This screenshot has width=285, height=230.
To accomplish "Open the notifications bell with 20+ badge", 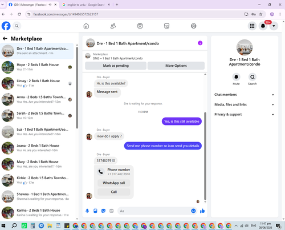I will (263, 26).
